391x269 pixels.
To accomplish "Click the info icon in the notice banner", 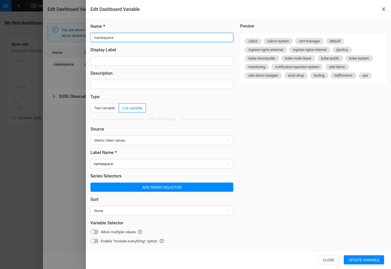I will coord(55,30).
